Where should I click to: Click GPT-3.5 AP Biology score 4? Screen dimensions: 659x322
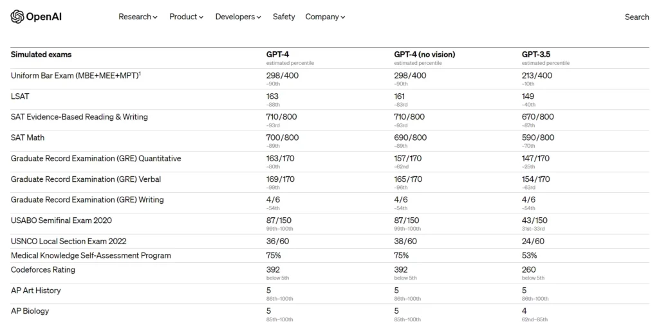click(524, 311)
